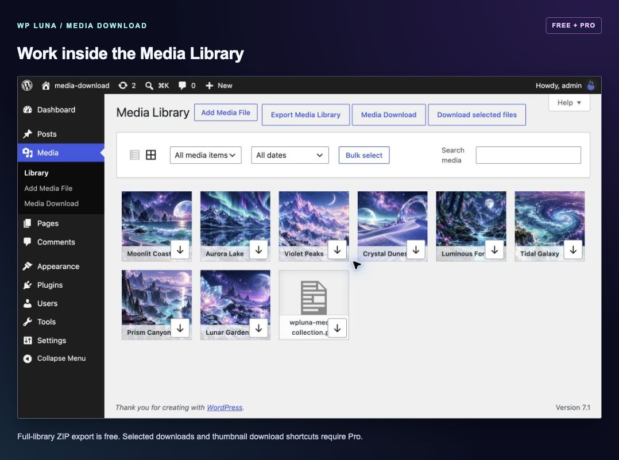The width and height of the screenshot is (619, 460).
Task: Click the home icon beside media-download
Action: [46, 86]
